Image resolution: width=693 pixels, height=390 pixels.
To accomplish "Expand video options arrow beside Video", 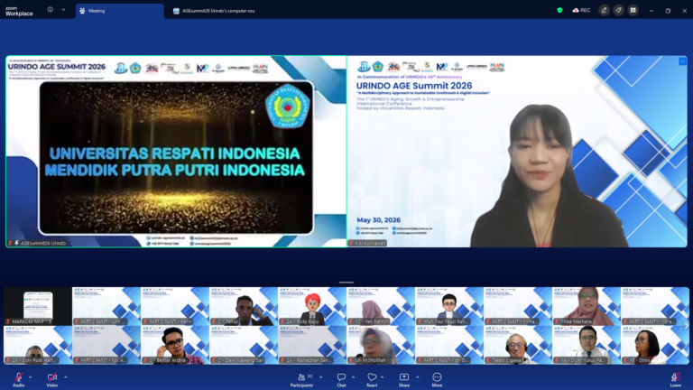I will click(66, 377).
